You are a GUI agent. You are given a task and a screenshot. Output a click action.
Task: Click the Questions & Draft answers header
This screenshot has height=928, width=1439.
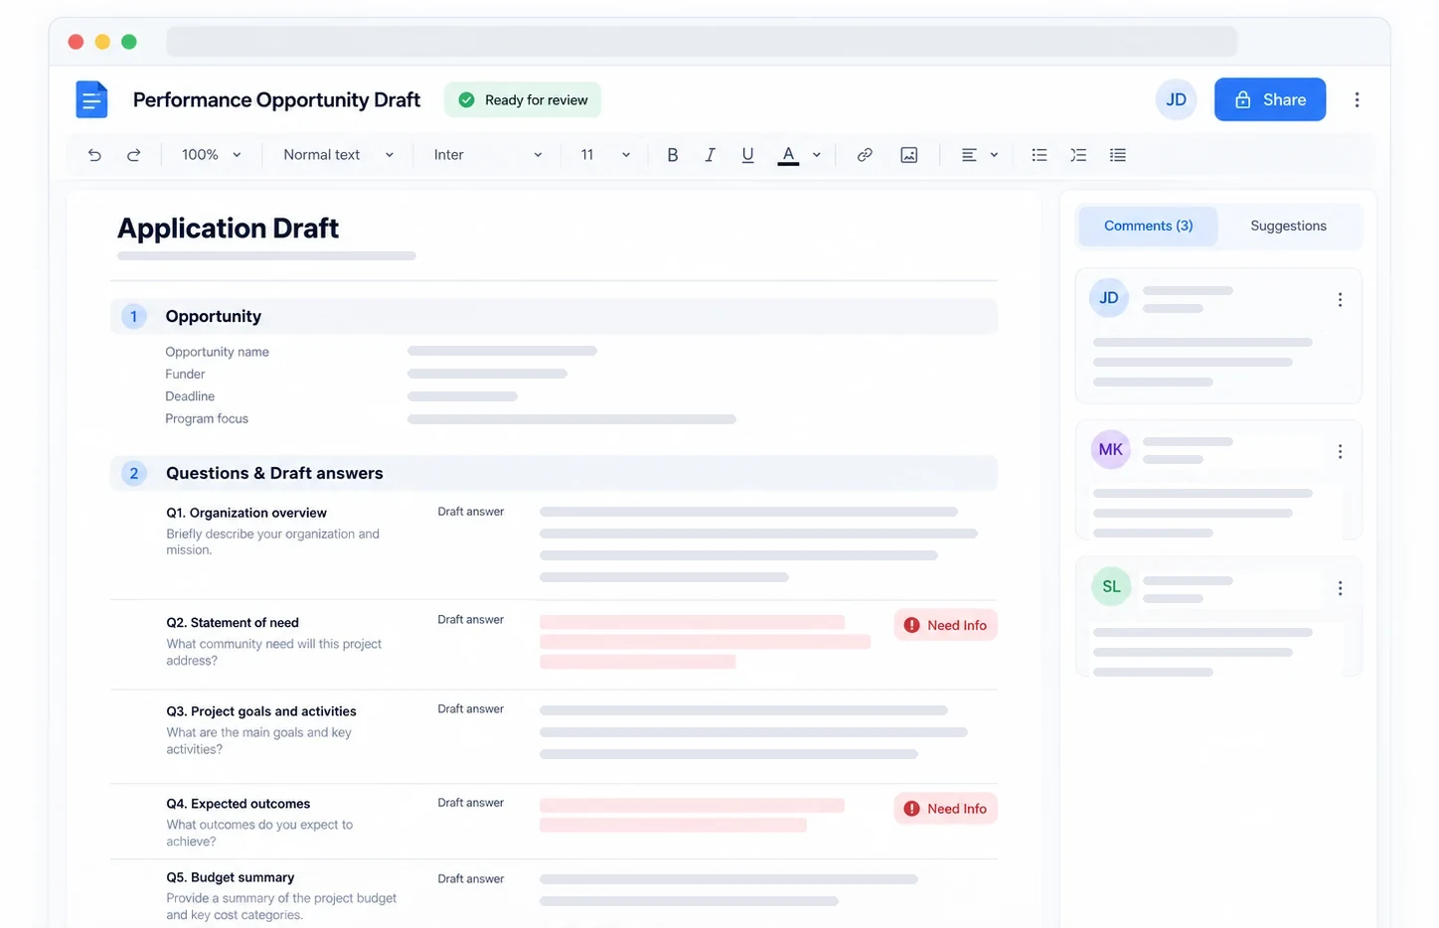(x=554, y=473)
